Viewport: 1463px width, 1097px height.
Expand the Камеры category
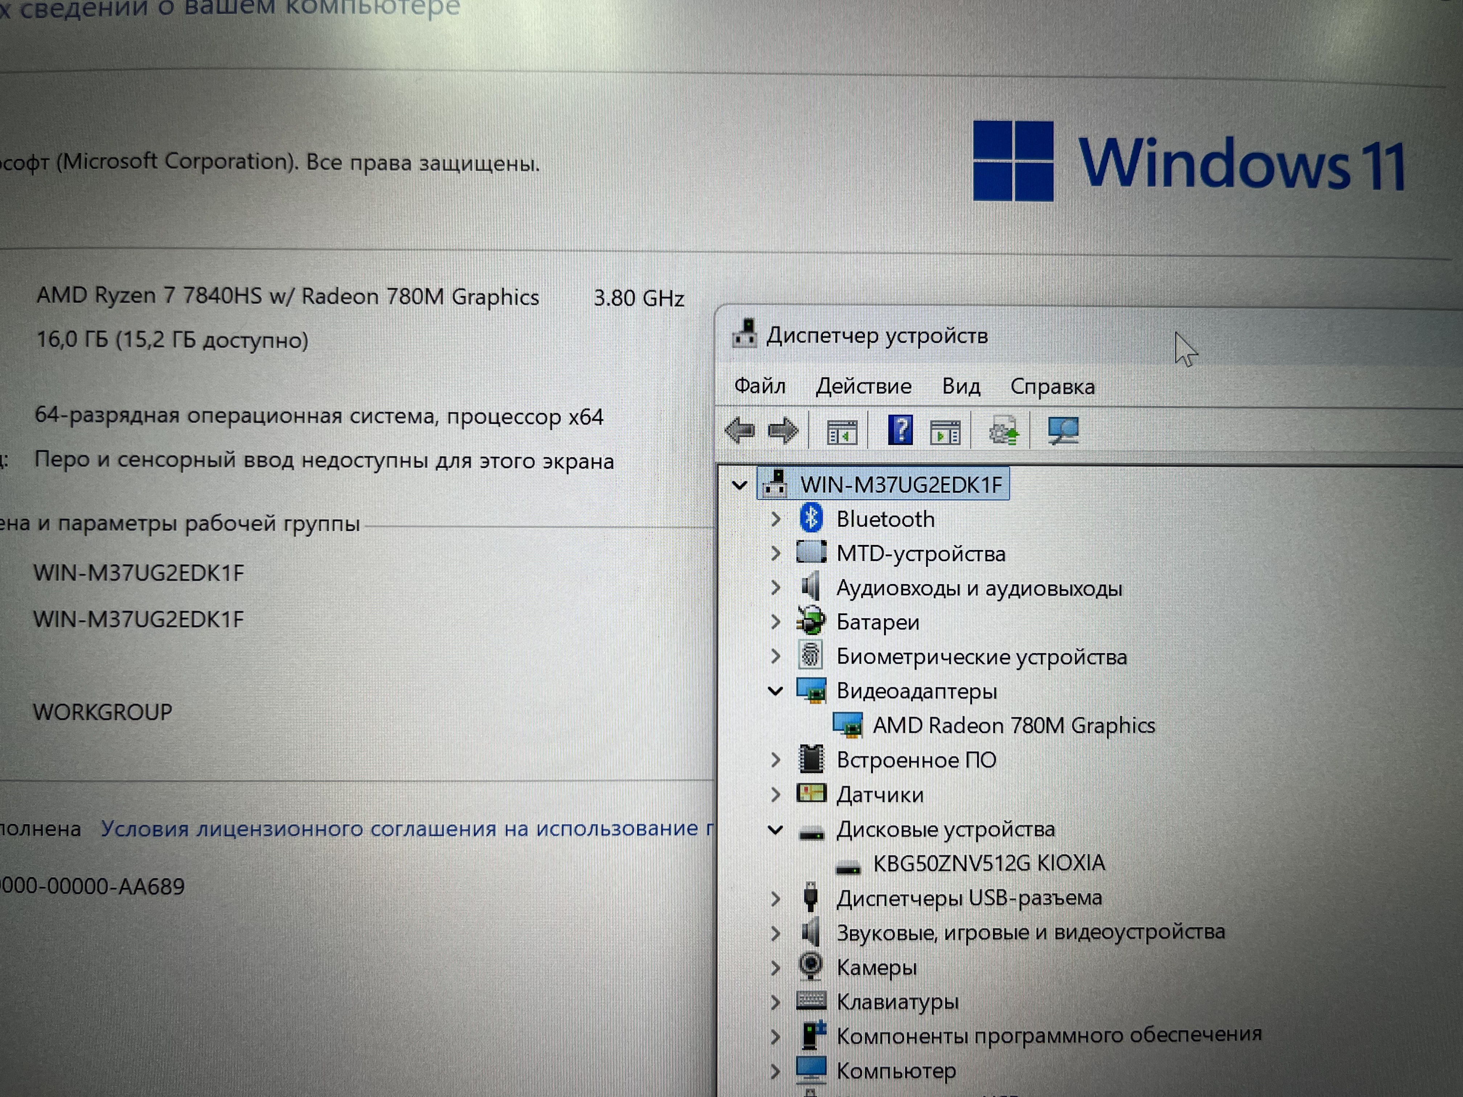(776, 967)
